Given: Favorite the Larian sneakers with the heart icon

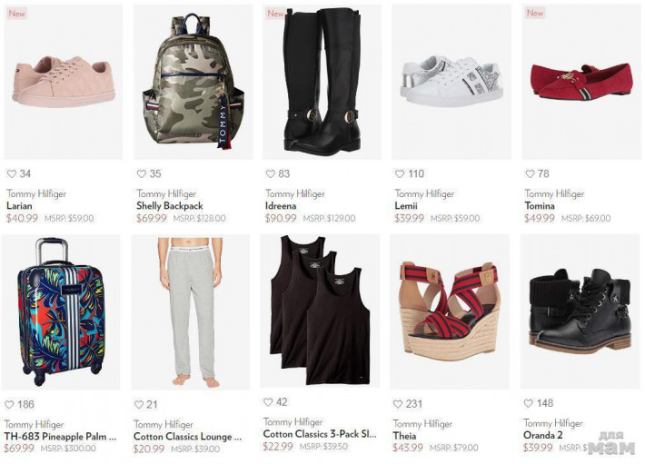Looking at the screenshot, I should pyautogui.click(x=12, y=173).
